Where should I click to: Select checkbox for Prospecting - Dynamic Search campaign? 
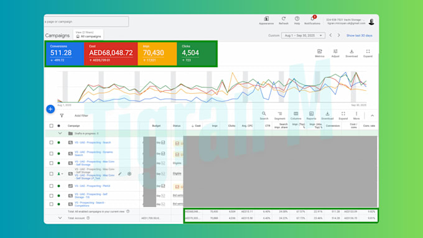coord(51,153)
